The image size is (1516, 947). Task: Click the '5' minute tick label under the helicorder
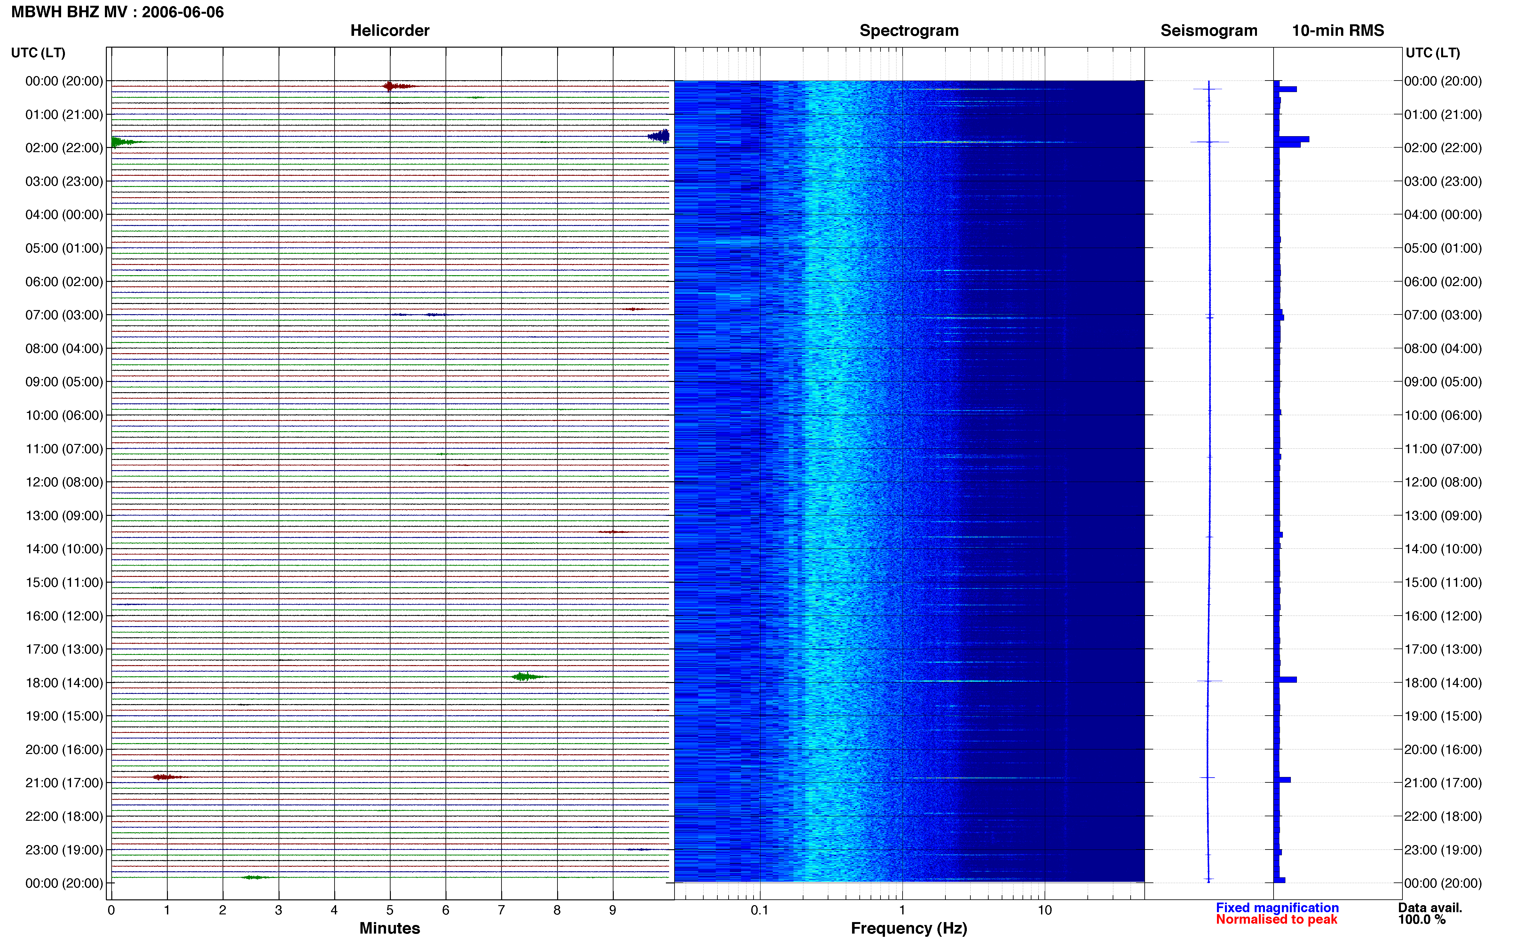[390, 910]
